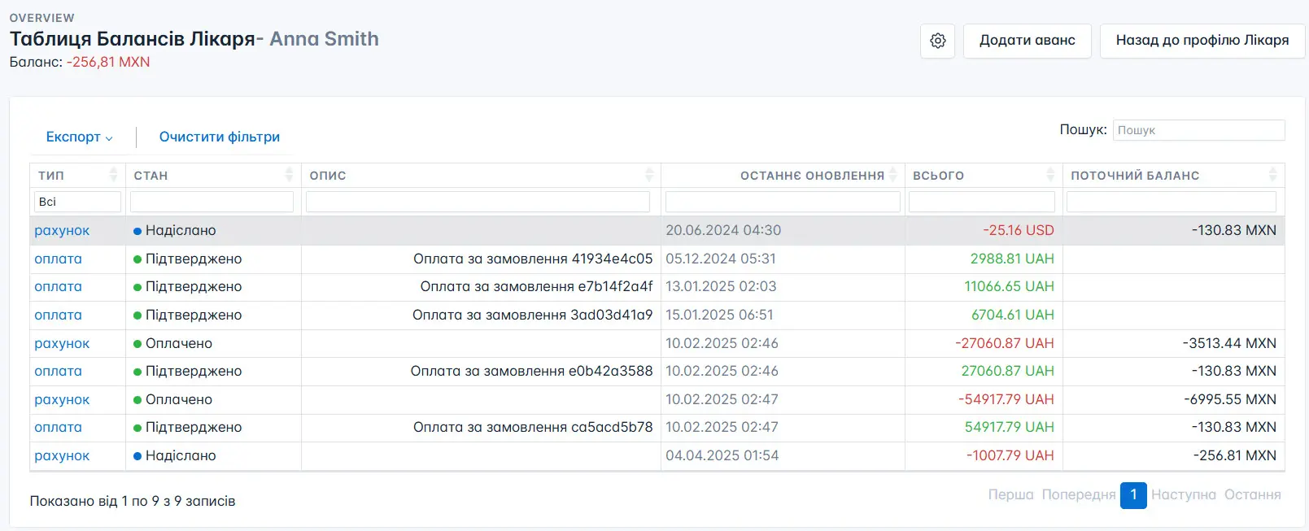Sort by ПОТОЧНИЙ БАЛАНС column arrows
The width and height of the screenshot is (1309, 531).
1272,175
